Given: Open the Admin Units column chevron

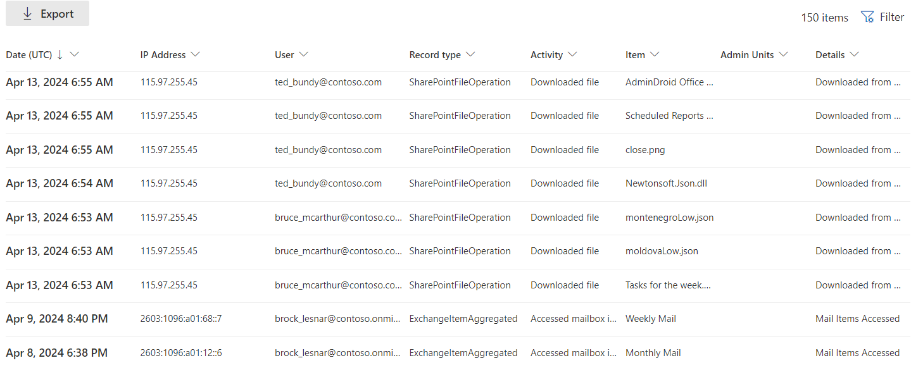Looking at the screenshot, I should pyautogui.click(x=783, y=54).
